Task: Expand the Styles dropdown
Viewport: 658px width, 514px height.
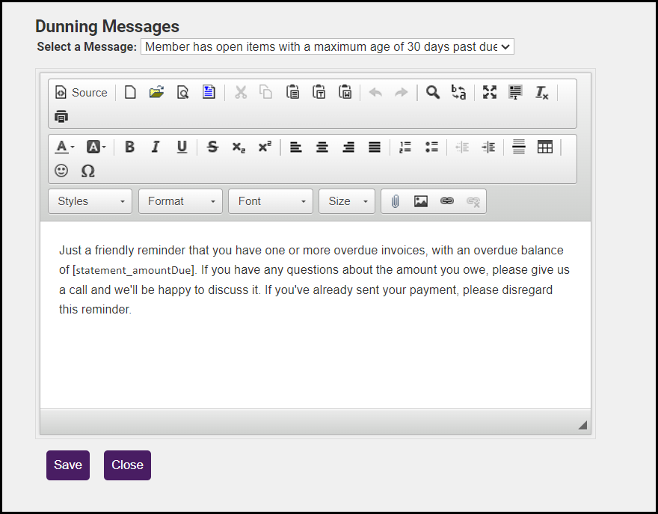Action: tap(90, 201)
